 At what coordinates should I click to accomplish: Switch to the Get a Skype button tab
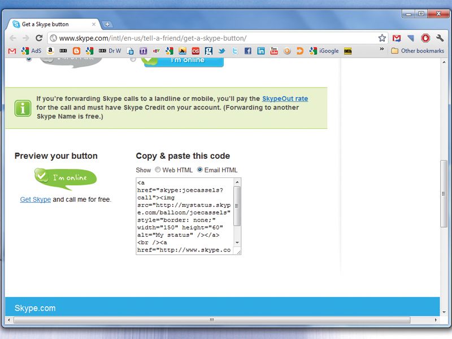[53, 24]
